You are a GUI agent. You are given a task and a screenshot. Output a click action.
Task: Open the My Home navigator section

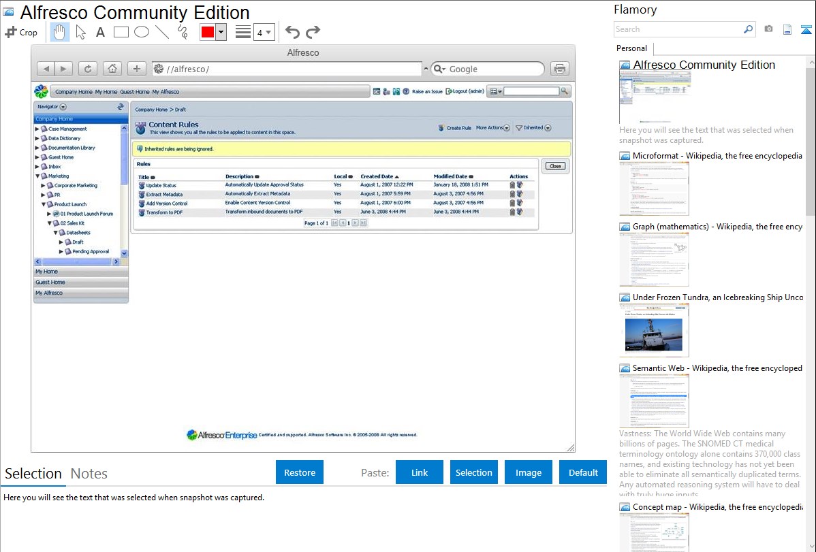pyautogui.click(x=80, y=272)
